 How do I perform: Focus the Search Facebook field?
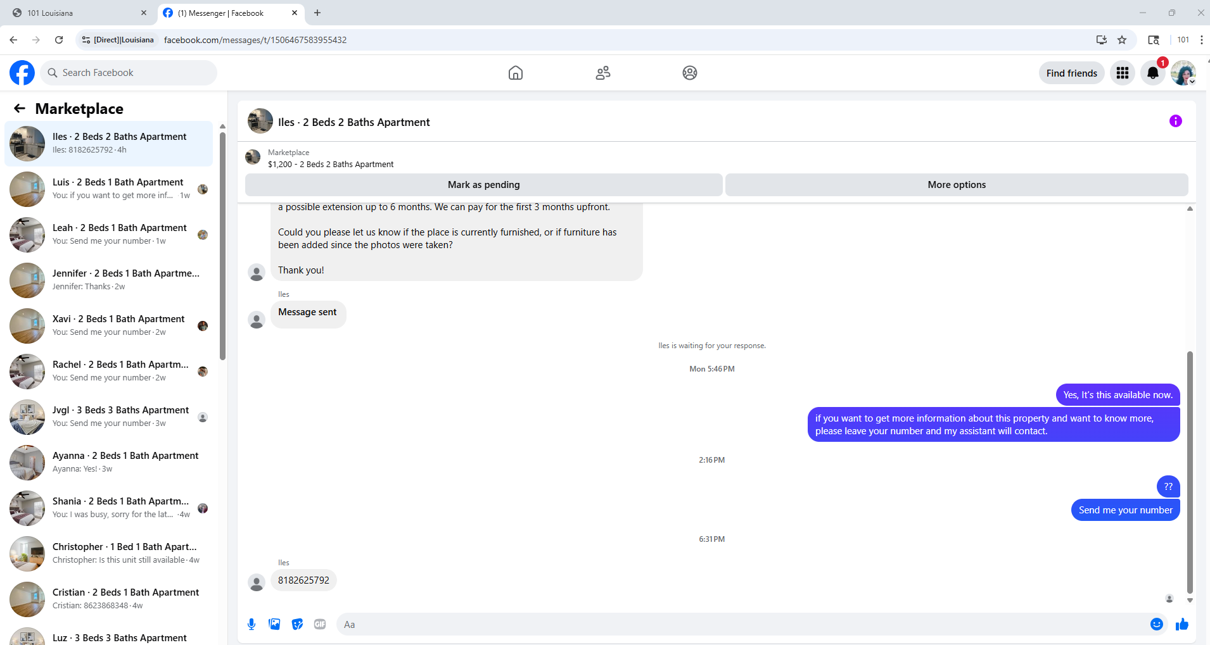[129, 73]
